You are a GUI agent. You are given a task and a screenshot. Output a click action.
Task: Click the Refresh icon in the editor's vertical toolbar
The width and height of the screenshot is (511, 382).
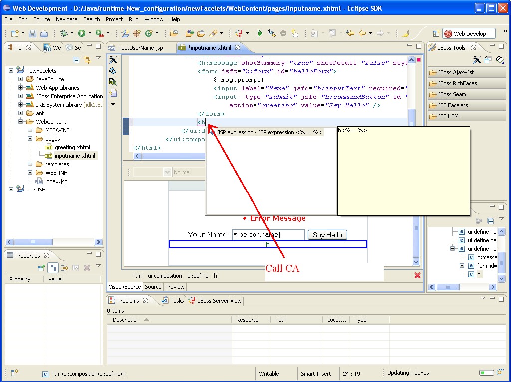pos(113,71)
